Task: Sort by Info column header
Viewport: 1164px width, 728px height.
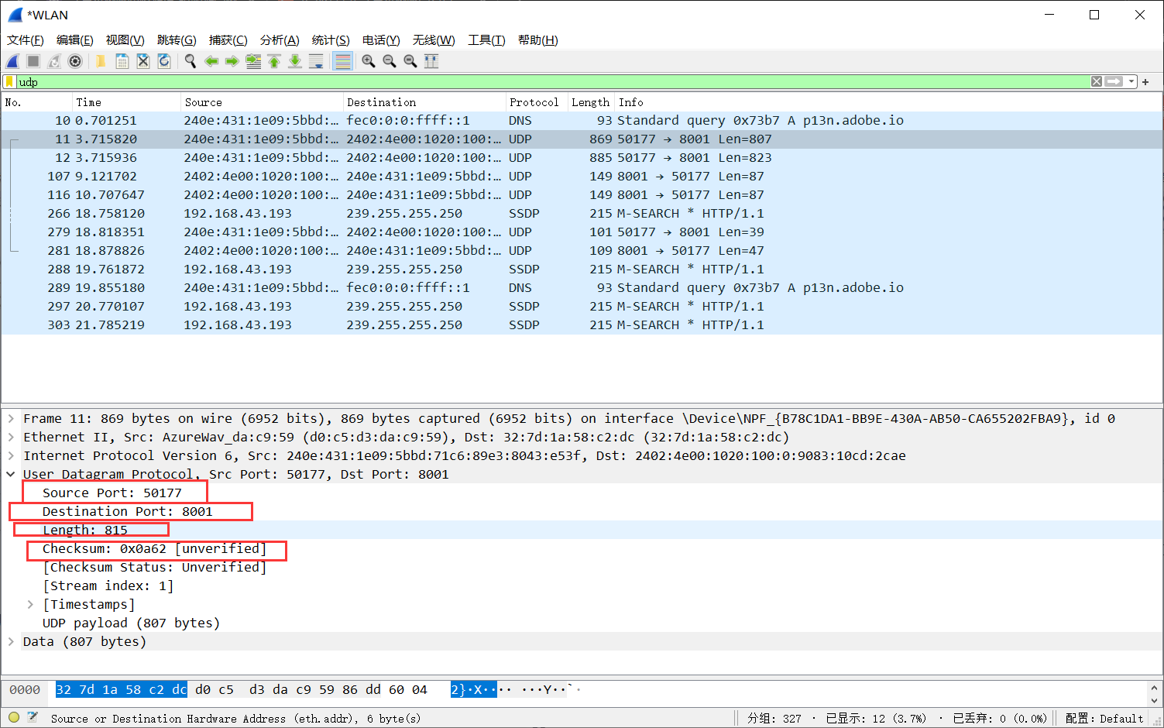Action: (888, 102)
